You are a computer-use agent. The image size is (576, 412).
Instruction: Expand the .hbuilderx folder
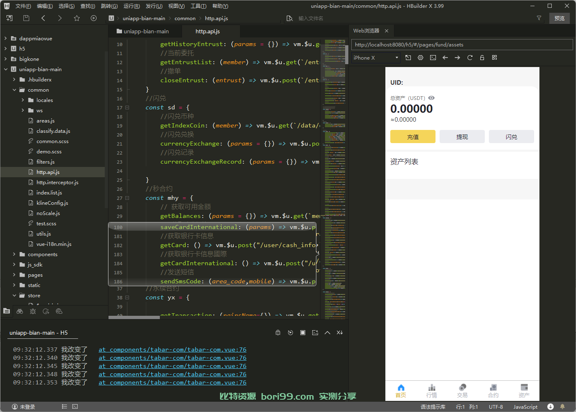point(14,79)
